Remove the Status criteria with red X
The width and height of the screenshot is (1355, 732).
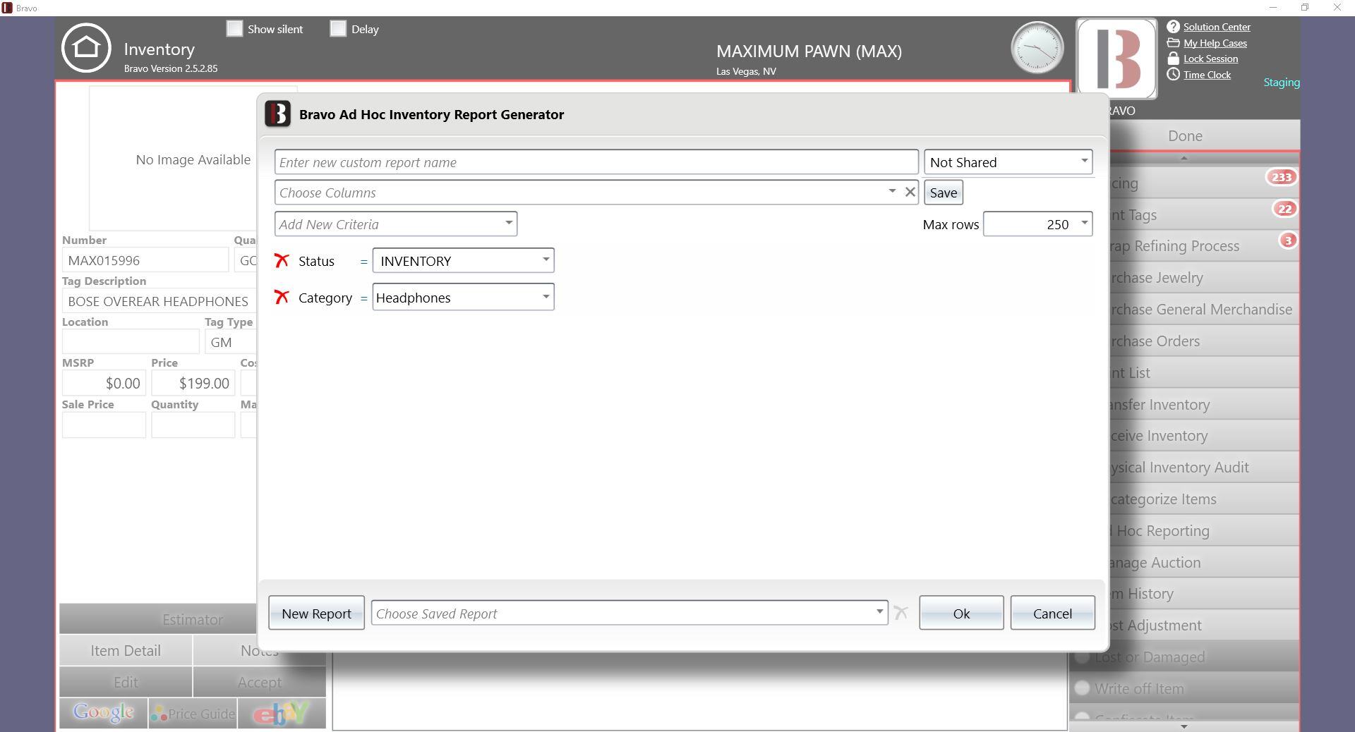[282, 261]
